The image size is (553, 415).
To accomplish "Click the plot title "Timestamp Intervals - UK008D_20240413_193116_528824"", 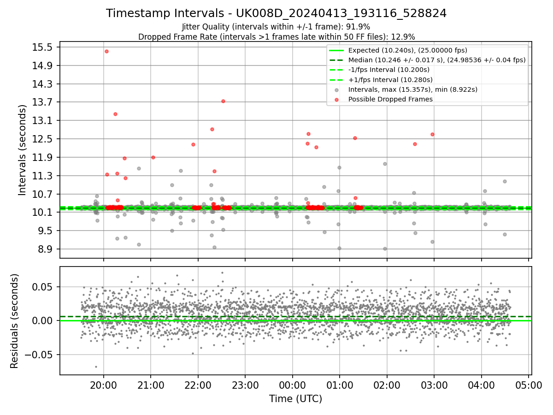I will (276, 13).
